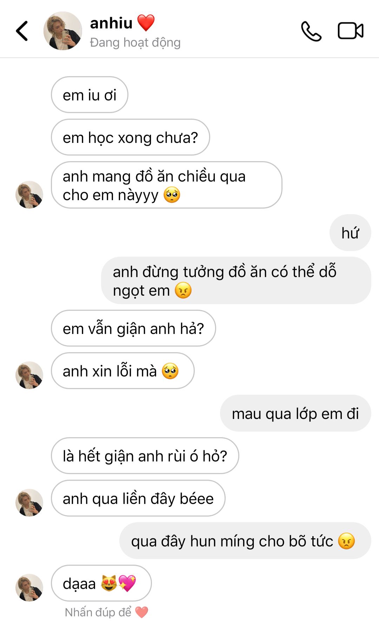The height and width of the screenshot is (629, 379).
Task: Select 'em vẫn giận anh hả?' bubble
Action: 133,328
